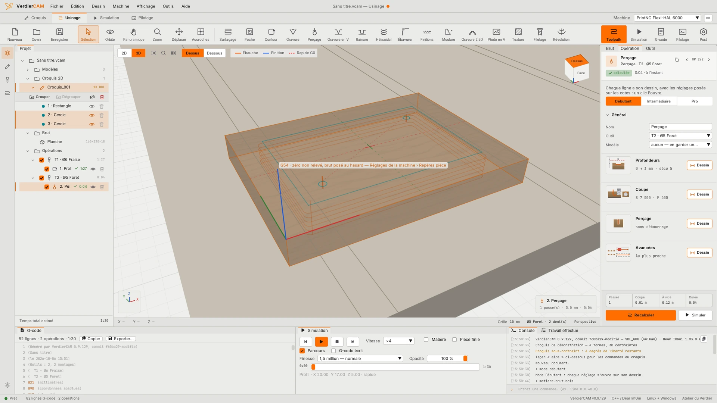Open the Vitesse ×4 dropdown
The image size is (717, 403).
399,341
